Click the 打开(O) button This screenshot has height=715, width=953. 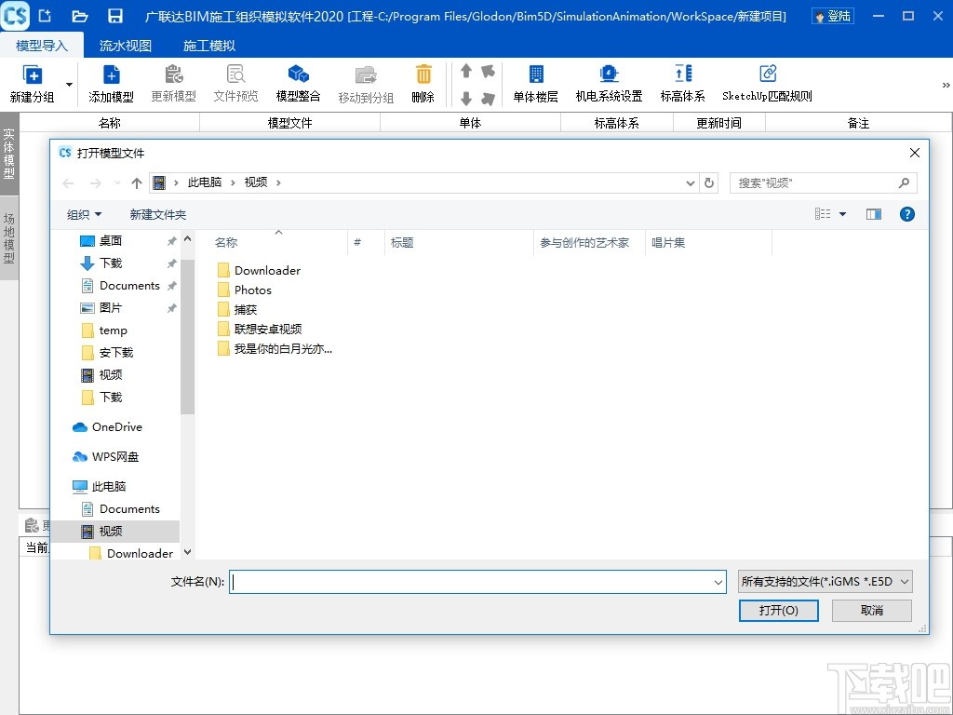(778, 610)
